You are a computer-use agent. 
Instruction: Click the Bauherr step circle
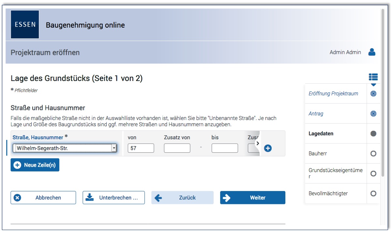pos(373,154)
